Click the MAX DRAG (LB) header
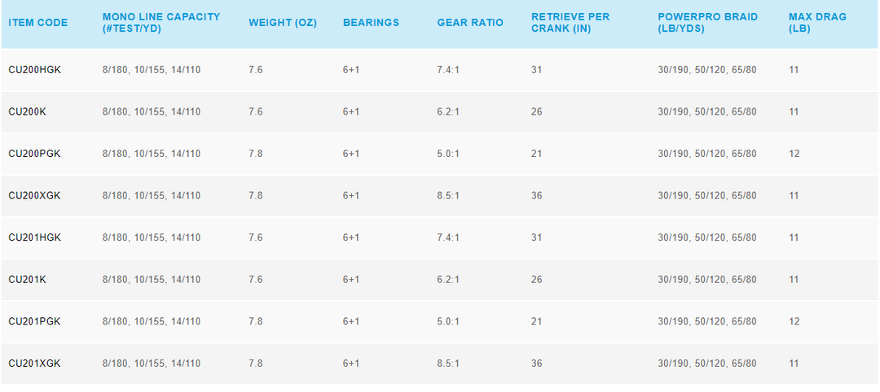 816,23
